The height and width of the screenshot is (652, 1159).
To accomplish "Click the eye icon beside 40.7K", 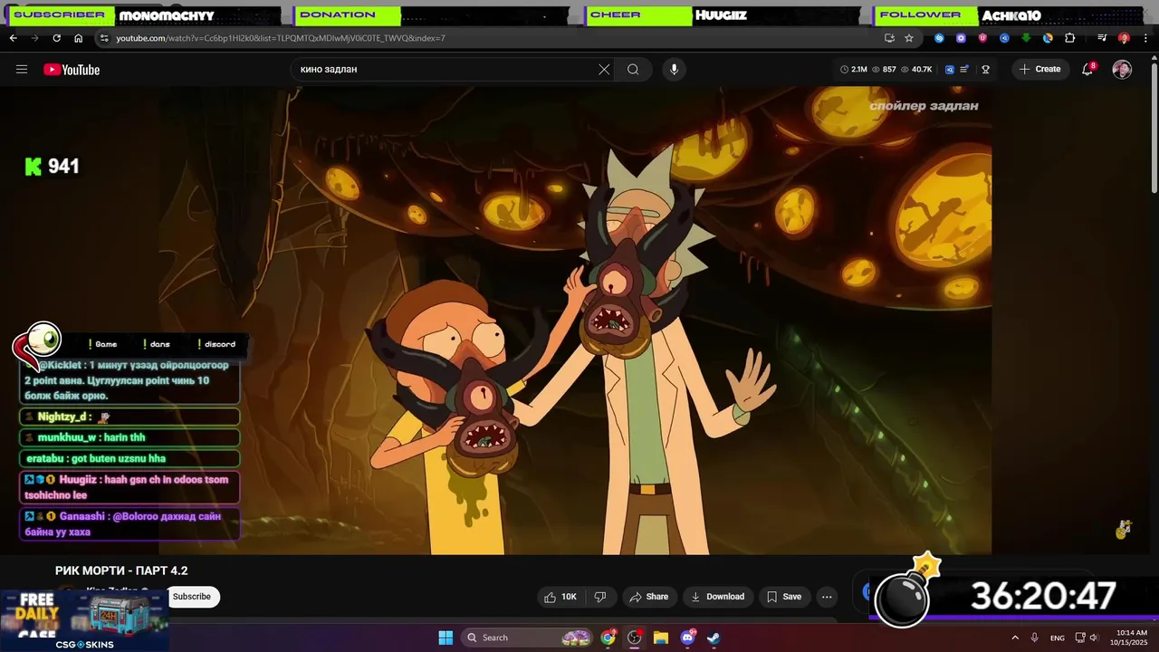I will pos(905,70).
